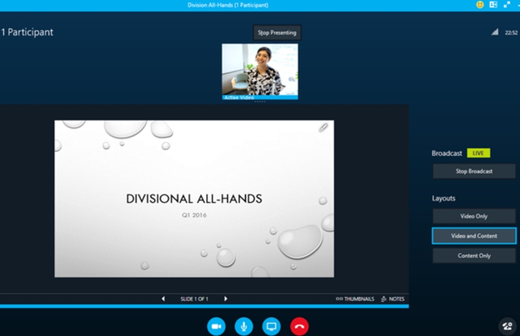520x336 pixels.
Task: Go to the previous slide arrow
Action: tap(163, 299)
